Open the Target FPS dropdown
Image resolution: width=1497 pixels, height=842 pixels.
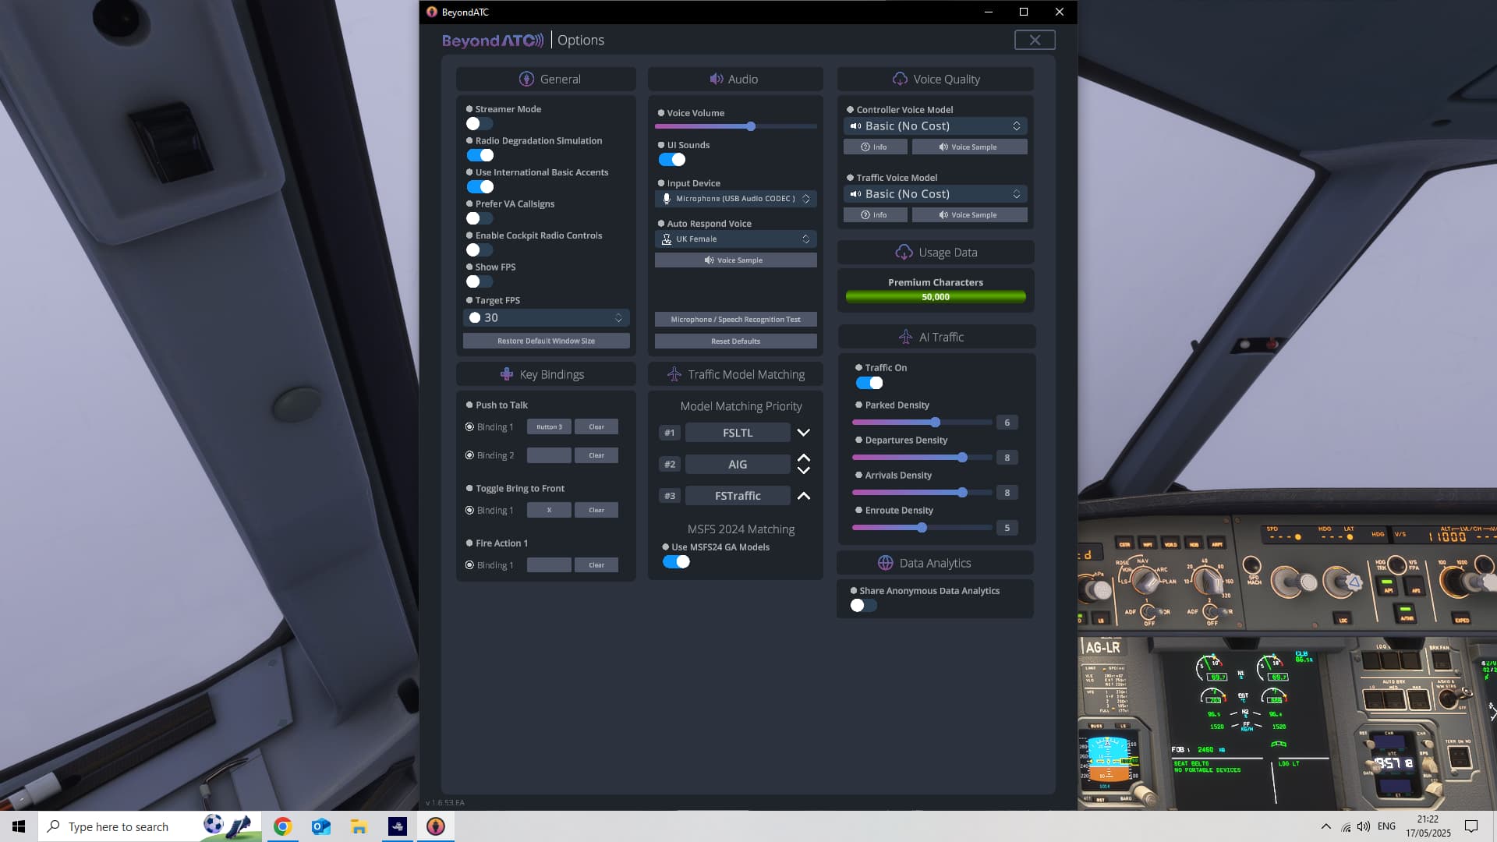[x=546, y=317]
